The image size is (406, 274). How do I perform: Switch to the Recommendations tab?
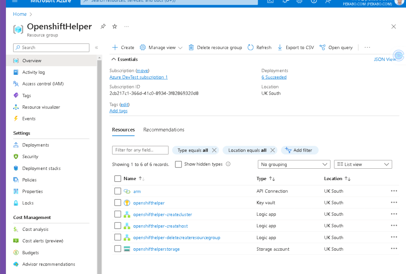point(164,130)
